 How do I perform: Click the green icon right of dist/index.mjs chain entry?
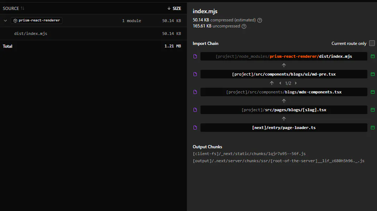click(373, 56)
